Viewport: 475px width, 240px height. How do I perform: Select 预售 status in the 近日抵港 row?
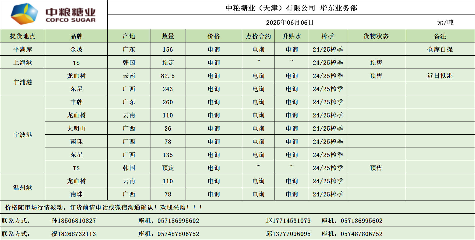[376, 76]
